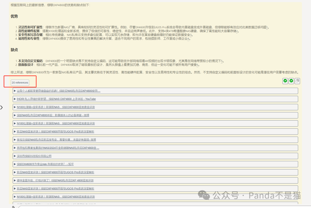
Task: Click the copy response icon
Action: click(x=297, y=81)
